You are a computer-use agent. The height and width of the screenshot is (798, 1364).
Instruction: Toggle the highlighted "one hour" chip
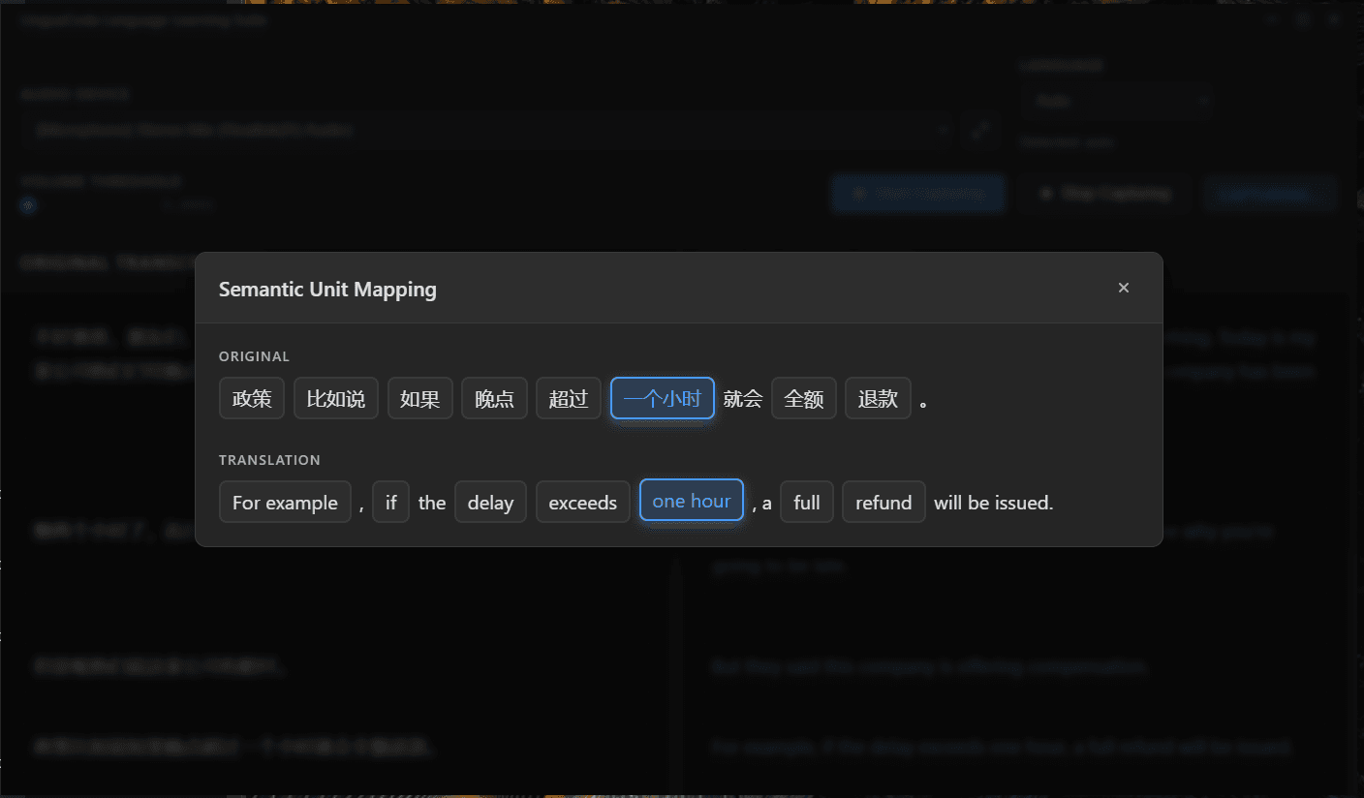click(691, 501)
